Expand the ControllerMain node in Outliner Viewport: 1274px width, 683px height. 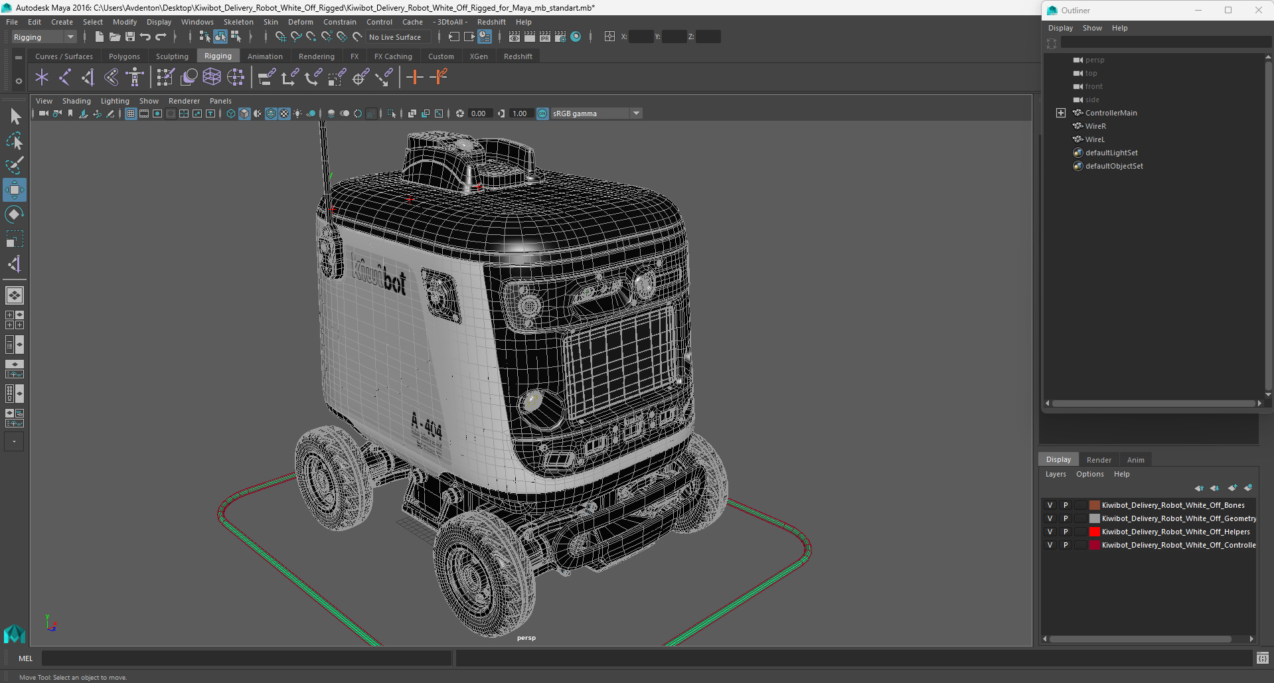pos(1061,113)
